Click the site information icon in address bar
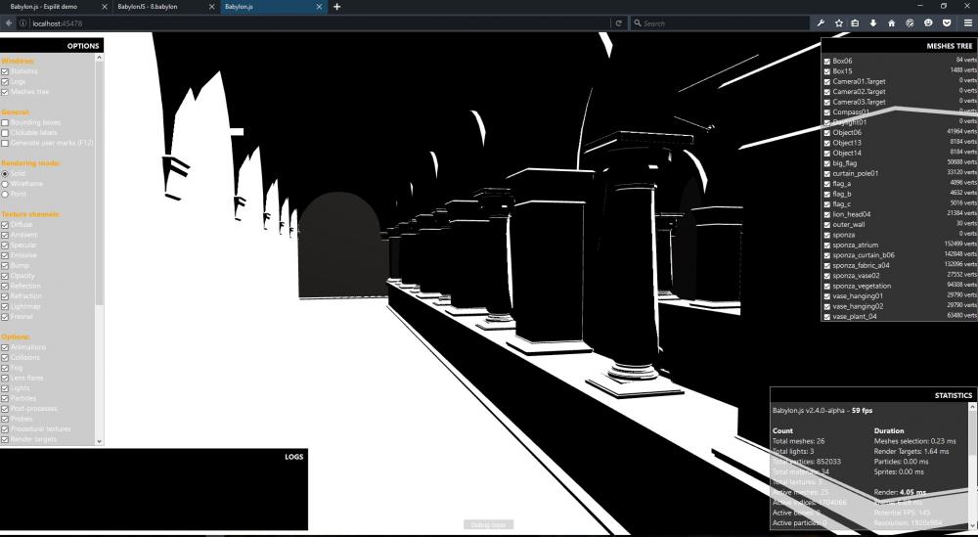 point(22,22)
